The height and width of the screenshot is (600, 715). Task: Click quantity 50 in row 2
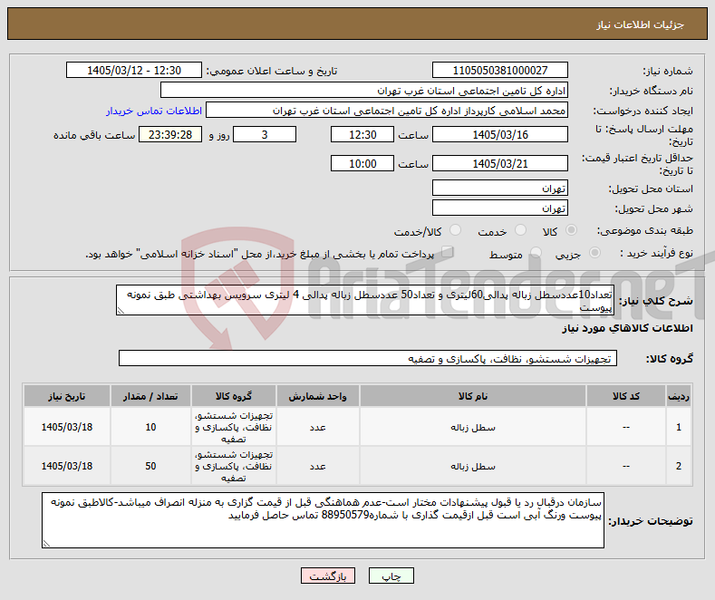coord(150,466)
